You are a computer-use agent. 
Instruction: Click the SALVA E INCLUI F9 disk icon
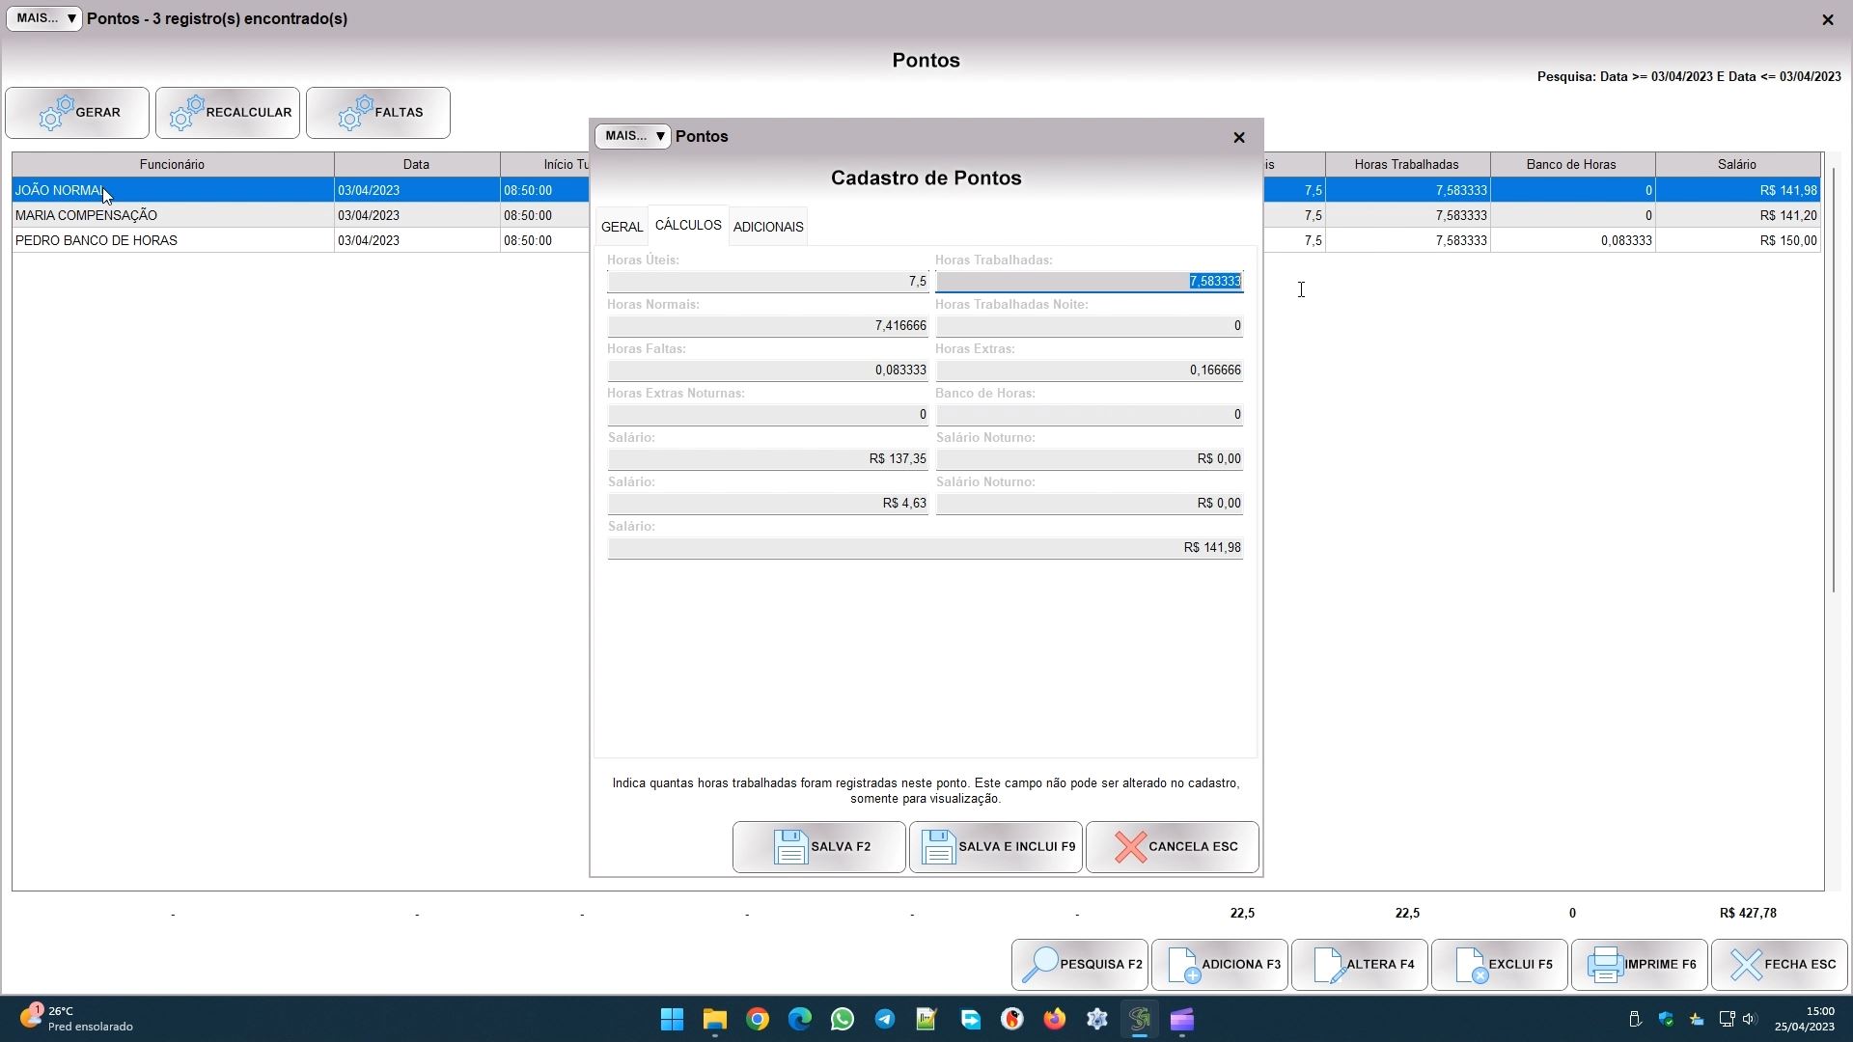pyautogui.click(x=938, y=847)
